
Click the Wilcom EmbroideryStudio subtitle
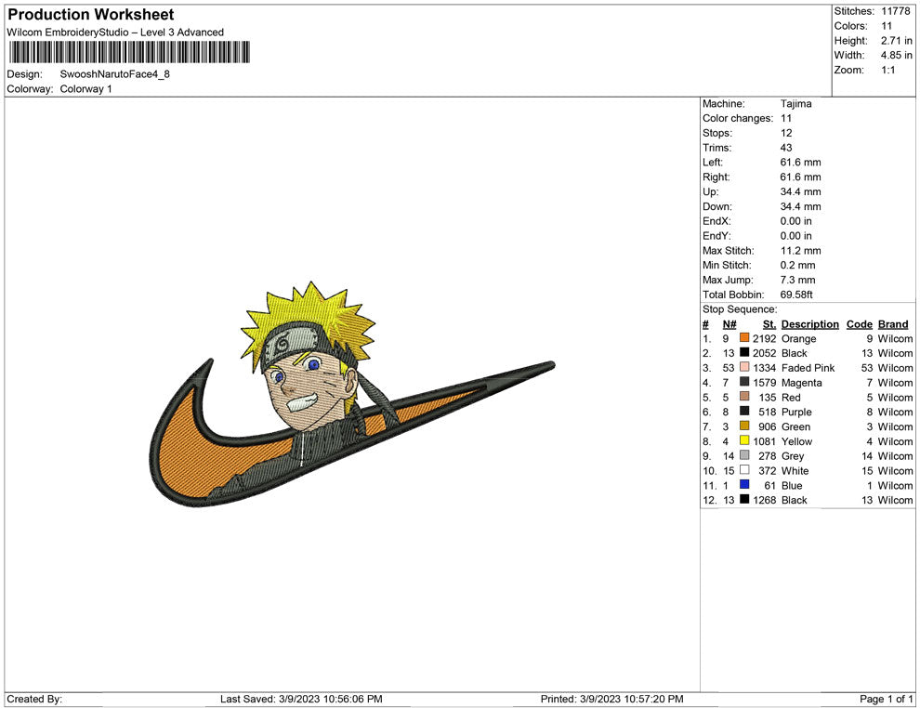coord(115,33)
